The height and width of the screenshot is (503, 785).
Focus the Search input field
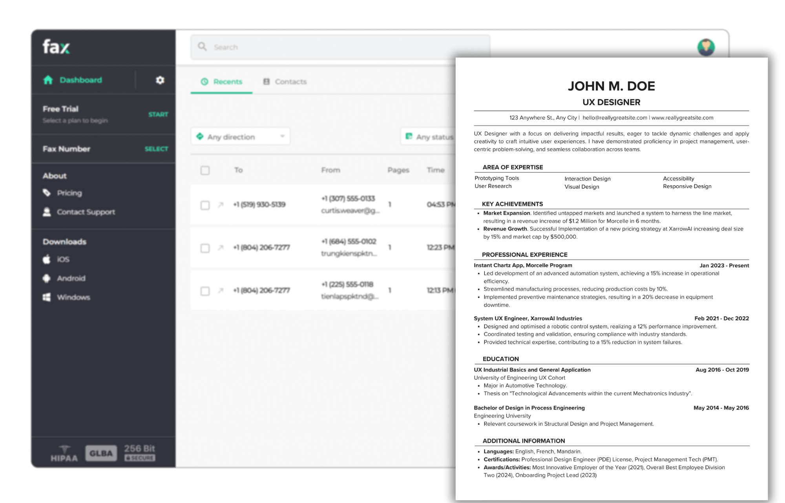338,47
